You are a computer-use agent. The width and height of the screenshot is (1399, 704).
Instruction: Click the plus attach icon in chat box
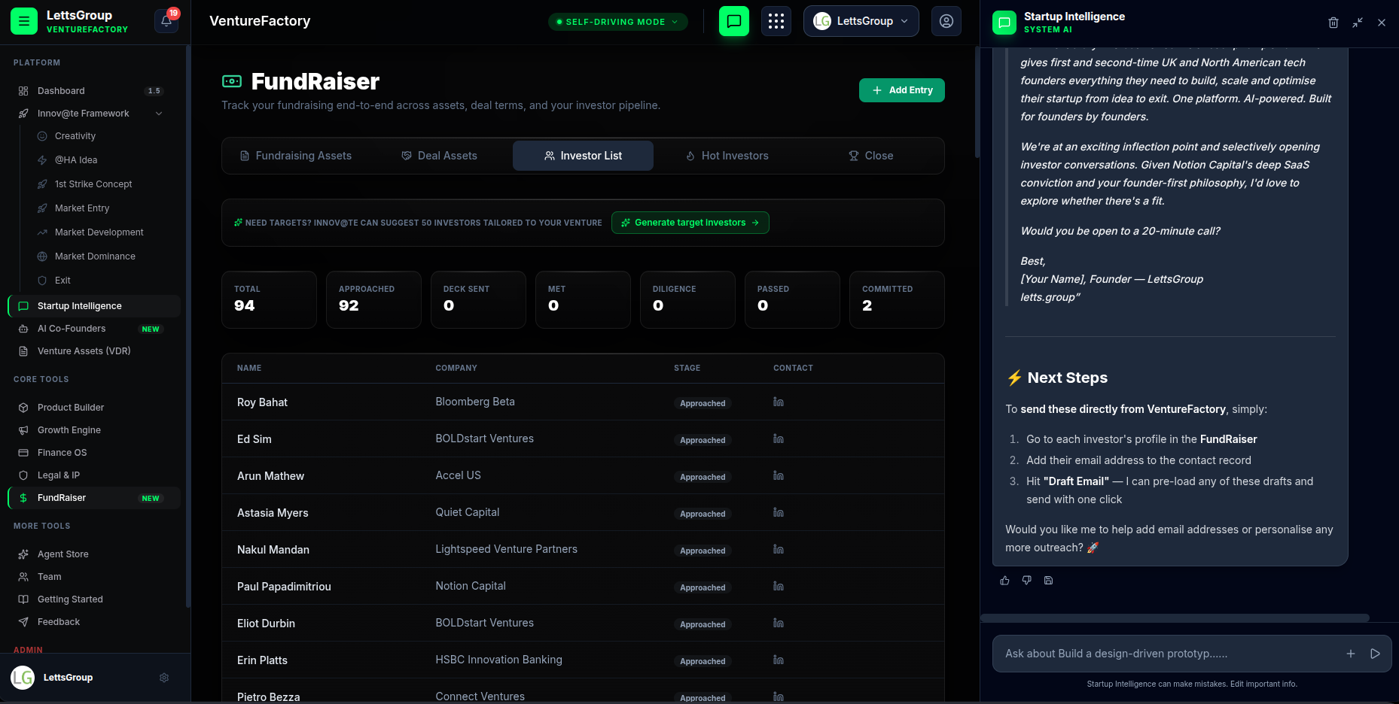[1351, 654]
